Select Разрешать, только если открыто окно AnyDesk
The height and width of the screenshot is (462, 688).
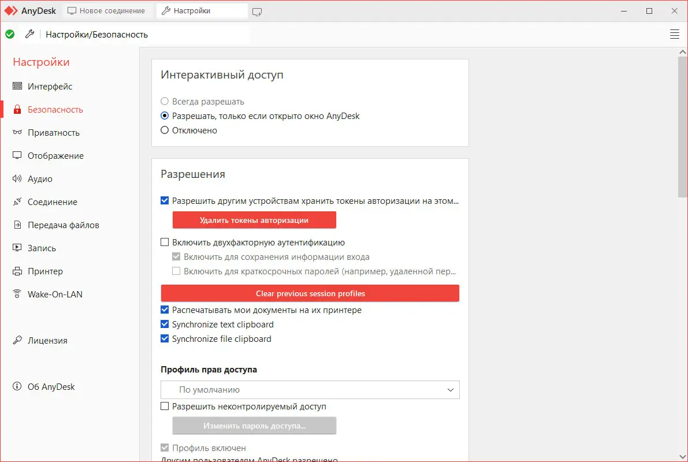(165, 116)
